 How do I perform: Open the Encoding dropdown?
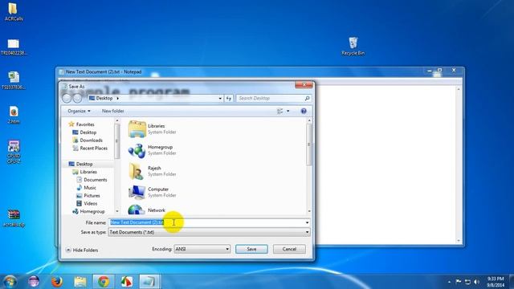coord(202,249)
